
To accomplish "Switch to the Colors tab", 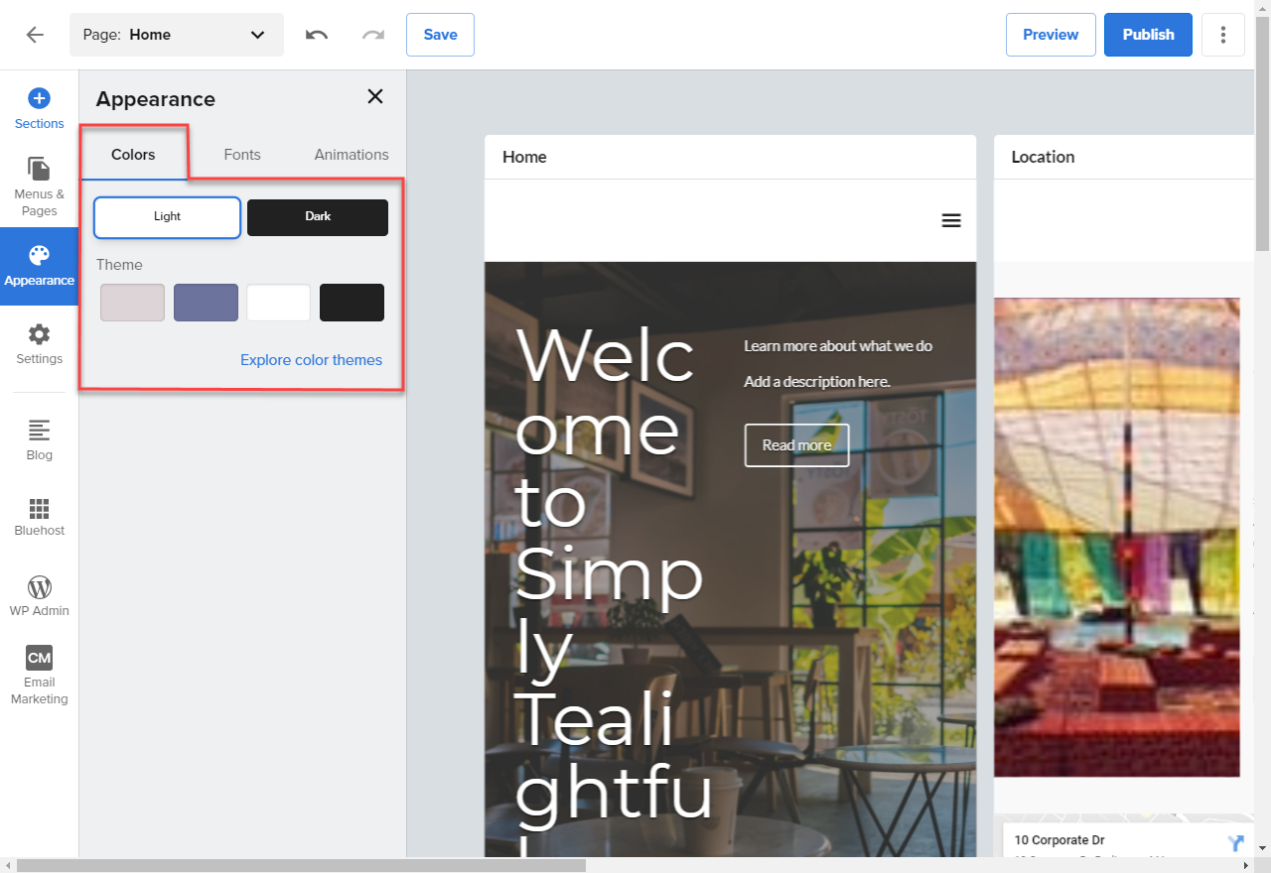I will click(x=133, y=155).
